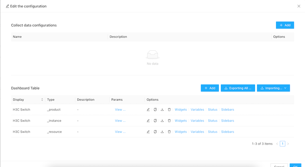305x167 pixels.
Task: Click the Exporting All button
Action: 238,88
